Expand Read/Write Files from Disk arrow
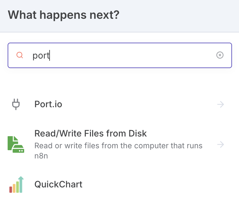 (x=221, y=145)
